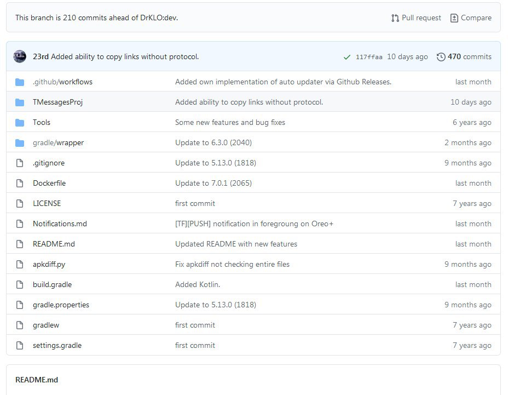Open the README.md file
This screenshot has width=508, height=395.
pyautogui.click(x=54, y=244)
